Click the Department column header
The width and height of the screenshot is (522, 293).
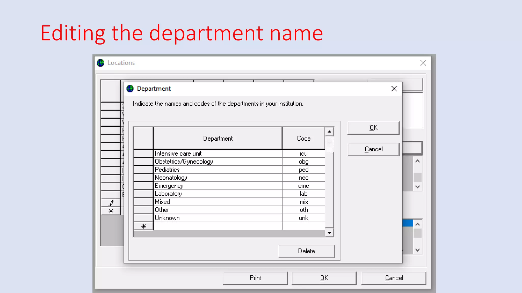pyautogui.click(x=217, y=138)
